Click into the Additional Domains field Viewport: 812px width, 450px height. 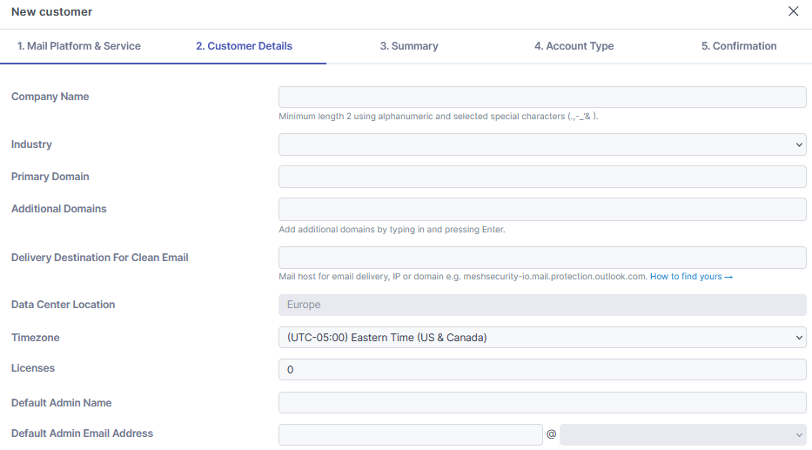[542, 209]
